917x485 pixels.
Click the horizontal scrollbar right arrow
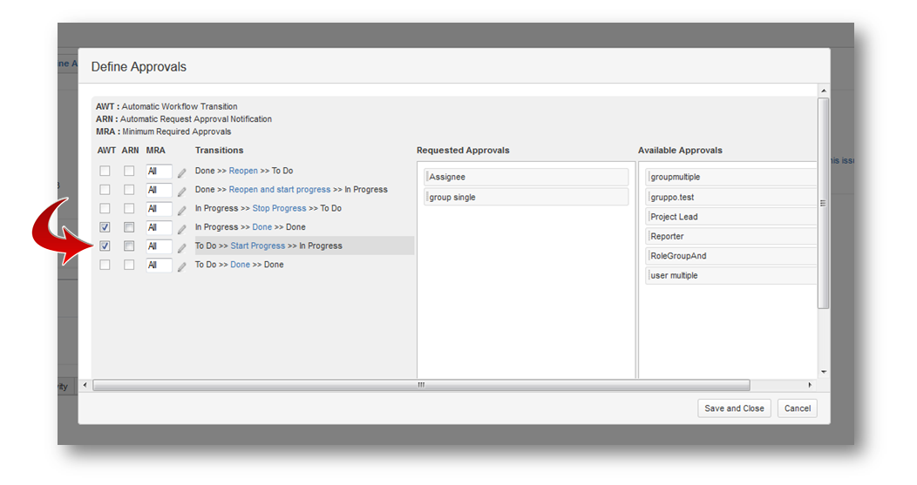coord(810,385)
